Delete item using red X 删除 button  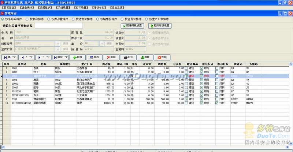(111, 58)
